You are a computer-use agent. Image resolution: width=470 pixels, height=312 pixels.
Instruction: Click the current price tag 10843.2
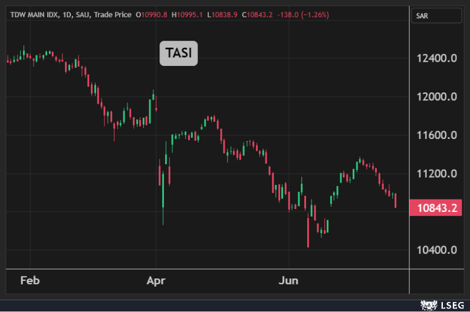pos(438,207)
